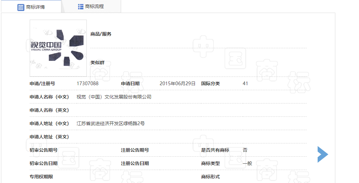359x183 pixels.
Task: Click the 商品/服务 label
Action: pyautogui.click(x=101, y=34)
